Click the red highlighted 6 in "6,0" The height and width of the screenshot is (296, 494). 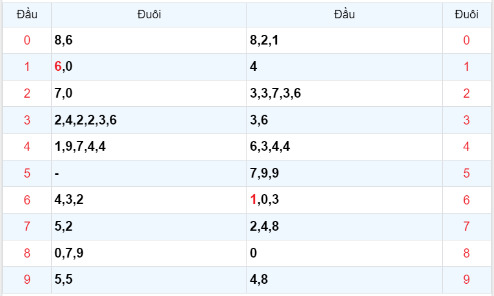(x=58, y=67)
